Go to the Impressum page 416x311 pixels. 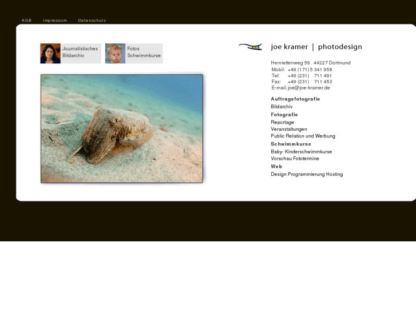55,21
